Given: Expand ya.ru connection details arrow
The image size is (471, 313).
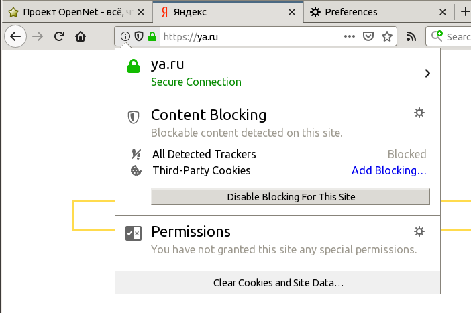Looking at the screenshot, I should point(427,73).
